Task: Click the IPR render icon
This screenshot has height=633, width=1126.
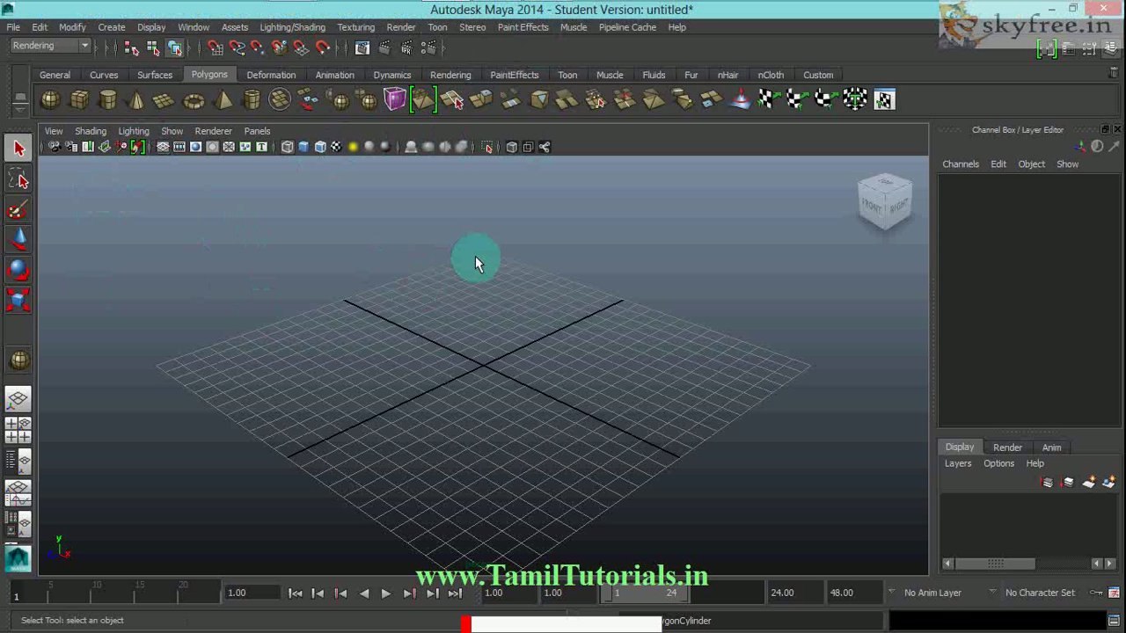Action: pyautogui.click(x=406, y=47)
